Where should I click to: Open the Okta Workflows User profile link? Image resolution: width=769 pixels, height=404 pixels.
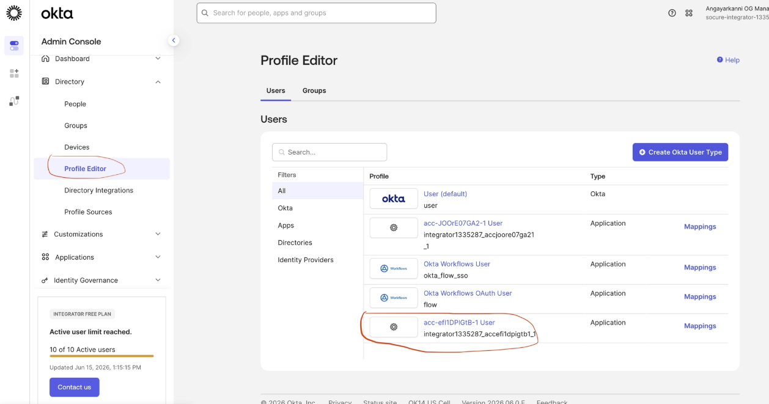pos(457,264)
